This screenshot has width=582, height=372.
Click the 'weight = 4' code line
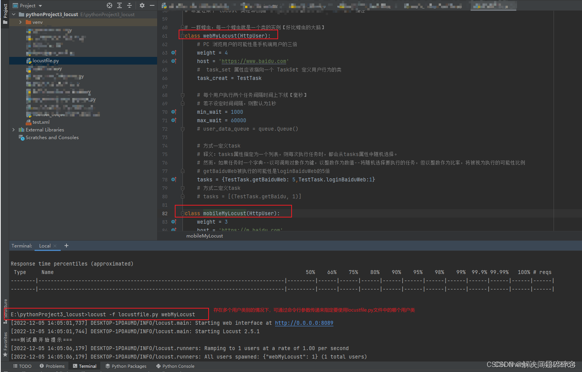point(212,53)
